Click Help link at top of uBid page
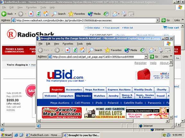The image size is (185, 138). (153, 63)
